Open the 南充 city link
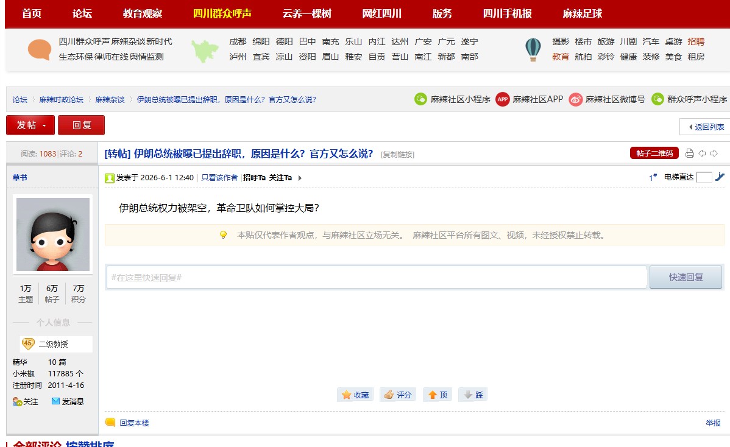730x447 pixels. tap(330, 41)
